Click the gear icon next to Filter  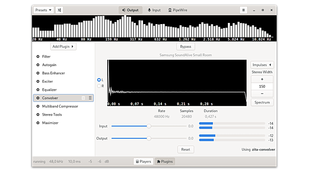tap(38, 57)
